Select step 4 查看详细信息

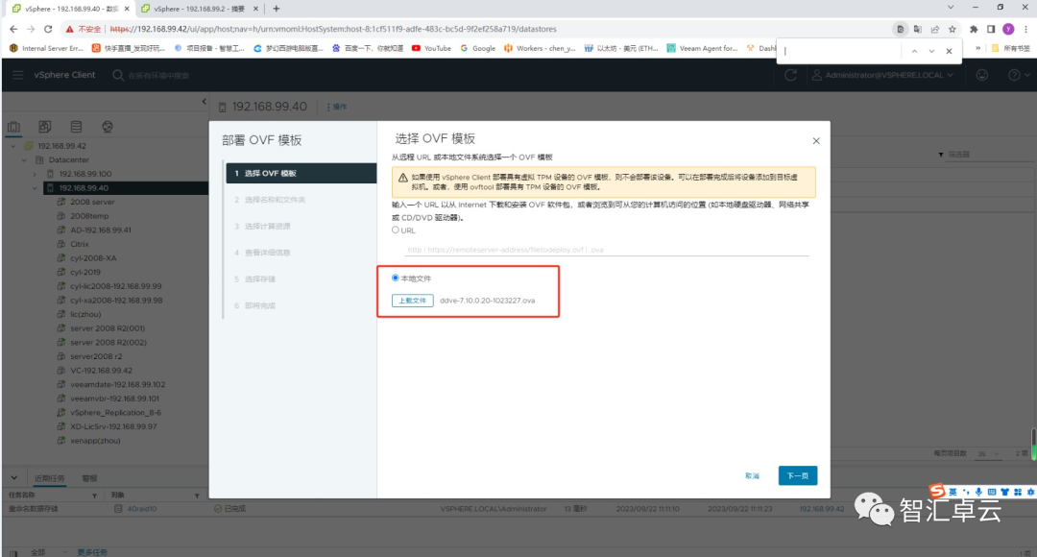pyautogui.click(x=262, y=253)
